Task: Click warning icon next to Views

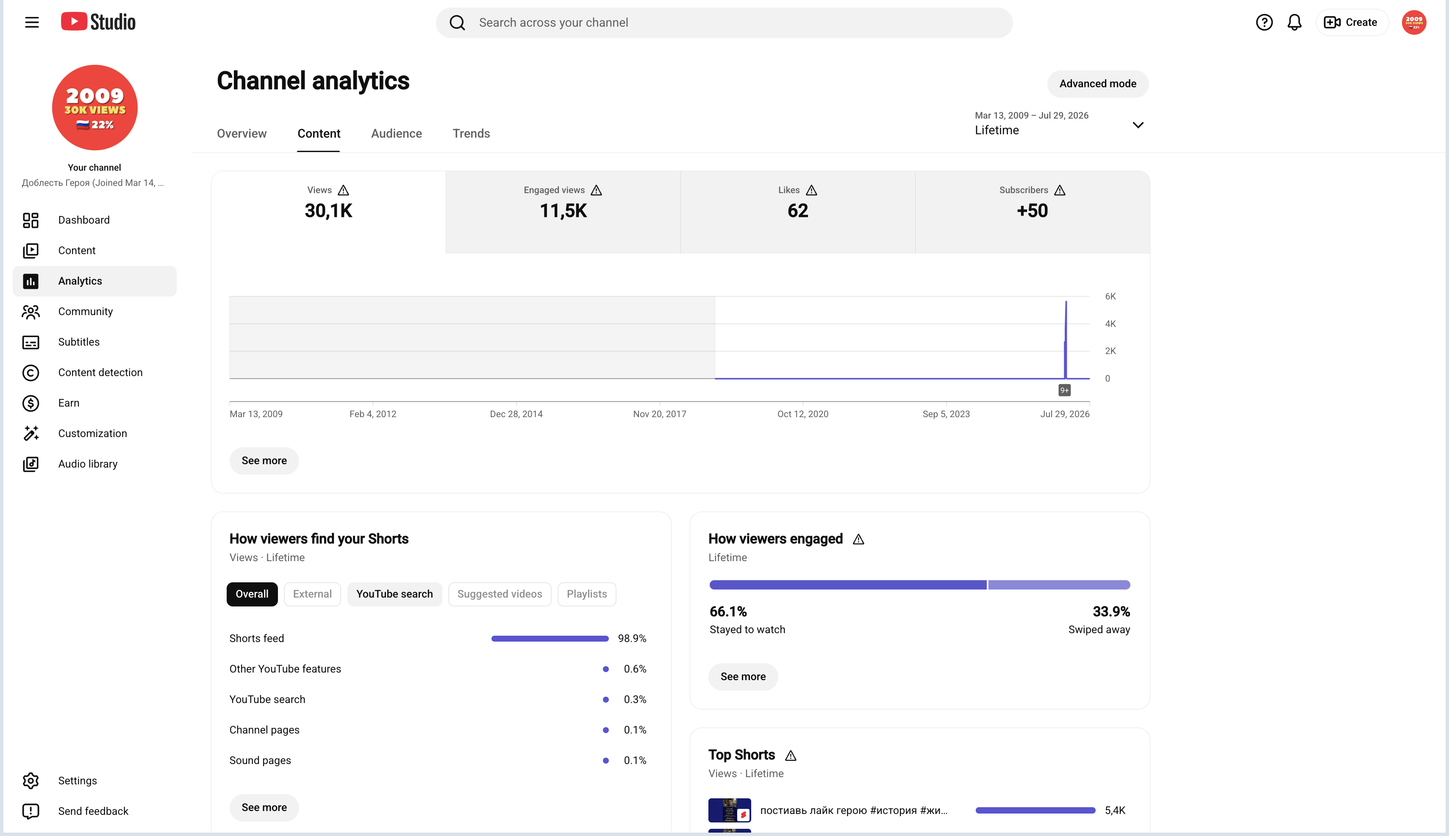Action: coord(344,190)
